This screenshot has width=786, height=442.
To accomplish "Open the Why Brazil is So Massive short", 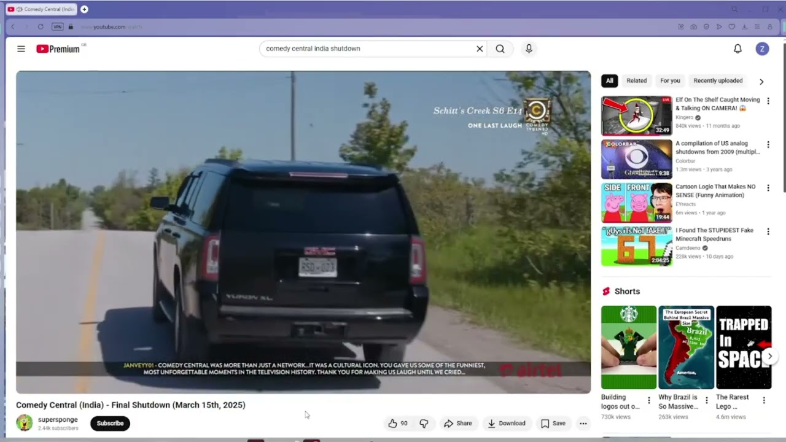I will click(x=686, y=347).
